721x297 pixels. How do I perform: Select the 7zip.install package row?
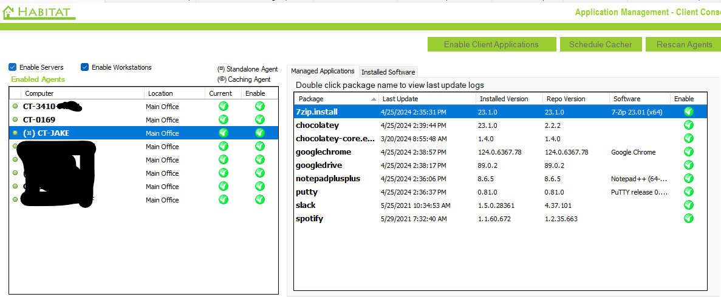tap(501, 112)
